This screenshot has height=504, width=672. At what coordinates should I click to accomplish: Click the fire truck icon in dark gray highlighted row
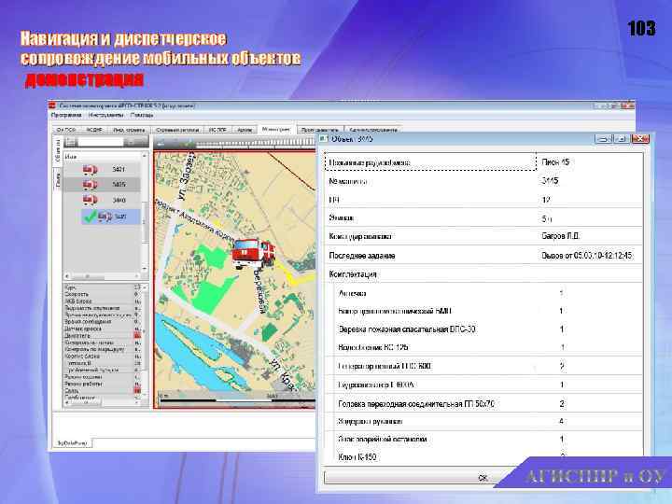90,185
